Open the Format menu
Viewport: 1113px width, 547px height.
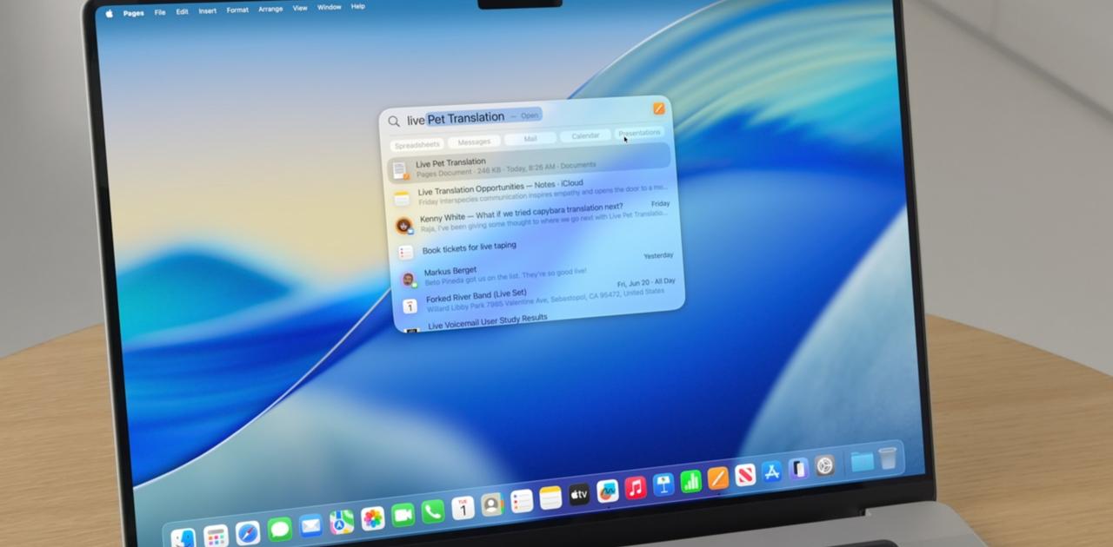pyautogui.click(x=237, y=10)
